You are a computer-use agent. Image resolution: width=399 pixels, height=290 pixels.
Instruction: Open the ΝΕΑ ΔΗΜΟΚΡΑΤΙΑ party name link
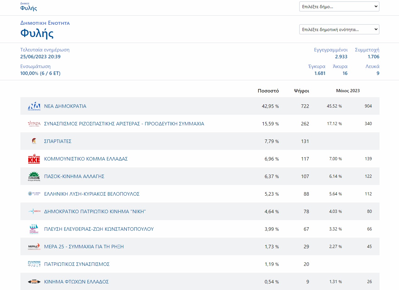(x=65, y=106)
